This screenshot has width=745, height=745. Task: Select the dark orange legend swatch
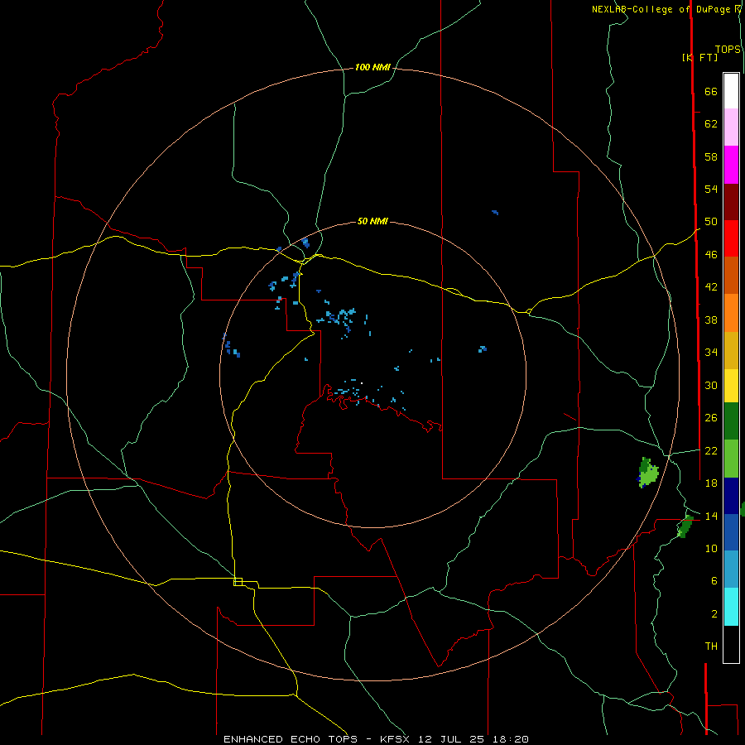pos(731,276)
